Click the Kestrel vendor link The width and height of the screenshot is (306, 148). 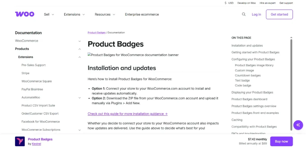pyautogui.click(x=36, y=144)
